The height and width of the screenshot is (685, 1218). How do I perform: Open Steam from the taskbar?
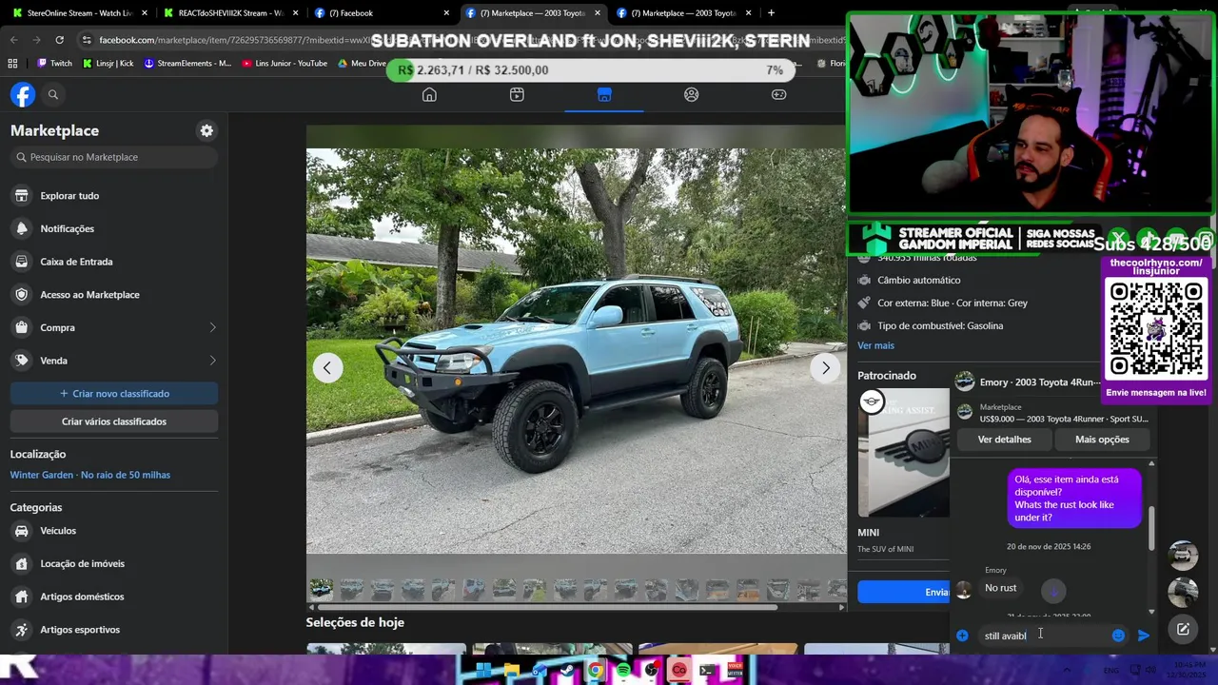[568, 671]
